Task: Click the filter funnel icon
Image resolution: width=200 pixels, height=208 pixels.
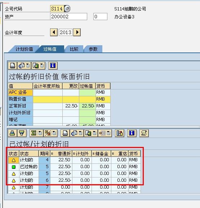Action: [x=22, y=133]
